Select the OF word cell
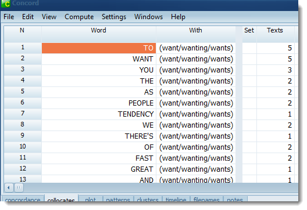 99,147
